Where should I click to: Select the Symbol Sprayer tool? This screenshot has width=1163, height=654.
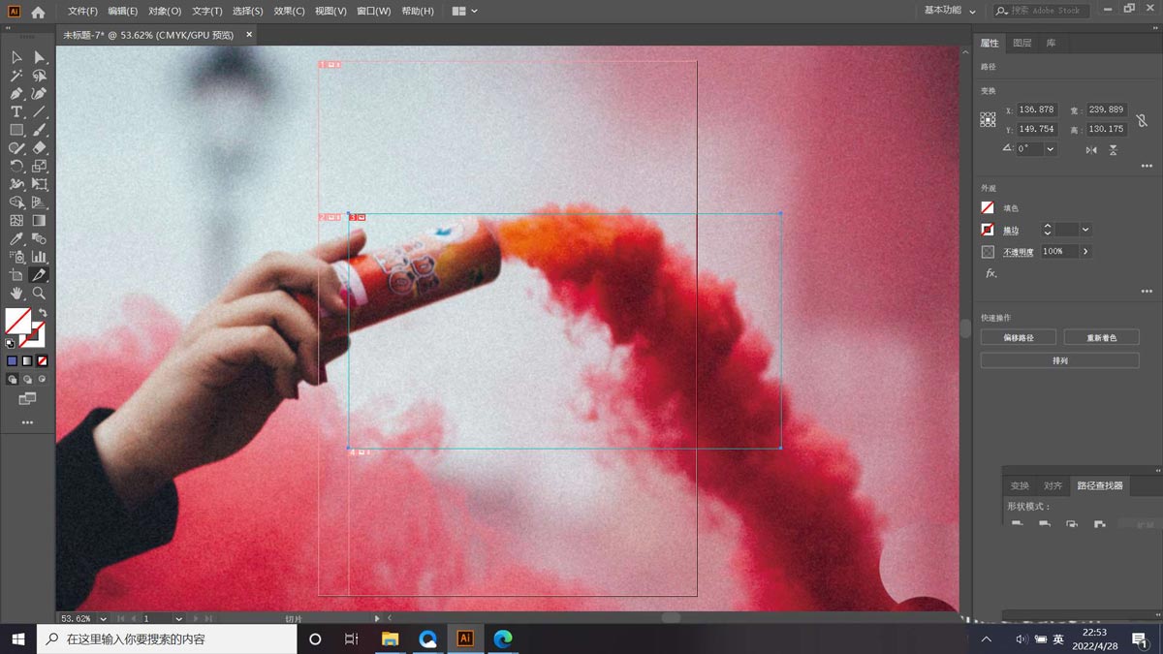click(x=16, y=257)
